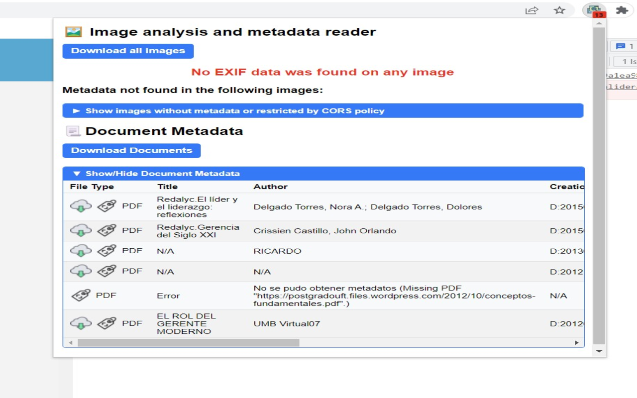Download the 'El líder y el liderazgo' PDF via cloud icon
This screenshot has height=398, width=637.
(81, 205)
